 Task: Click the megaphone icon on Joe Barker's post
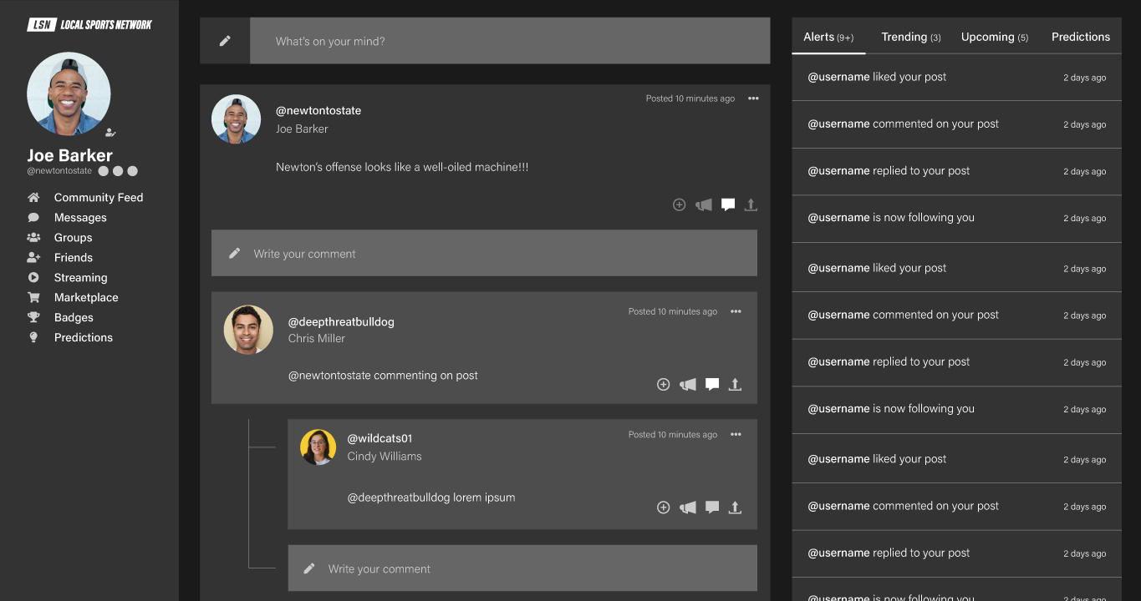tap(704, 205)
